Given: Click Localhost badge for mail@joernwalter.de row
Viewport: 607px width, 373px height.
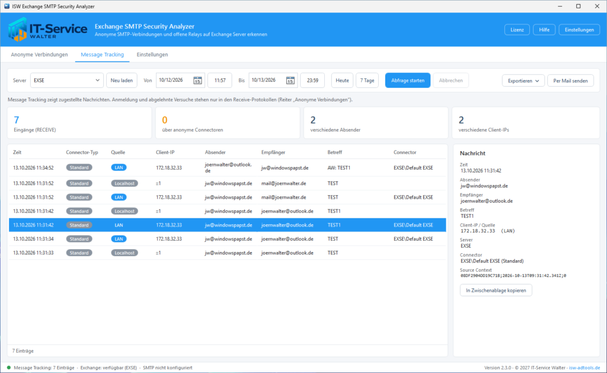Looking at the screenshot, I should click(x=124, y=183).
